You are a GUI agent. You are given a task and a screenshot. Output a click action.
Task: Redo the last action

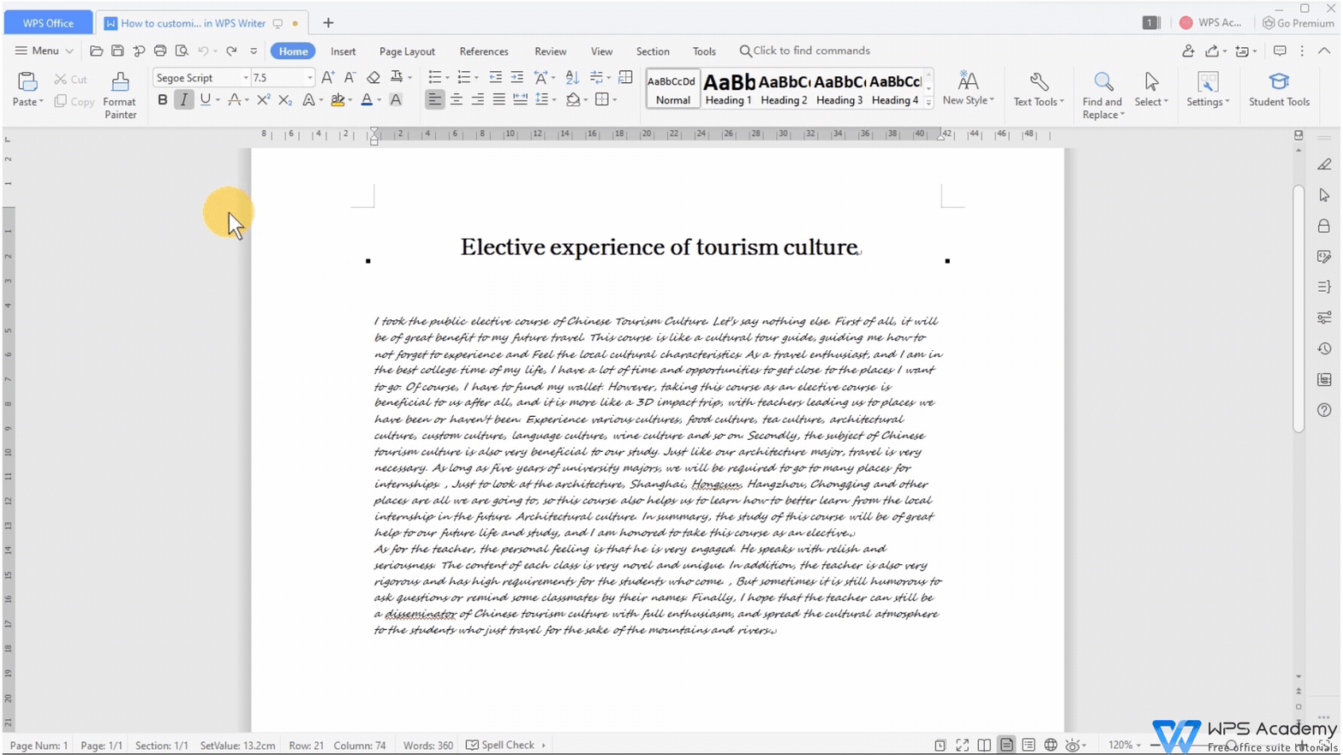click(x=231, y=51)
